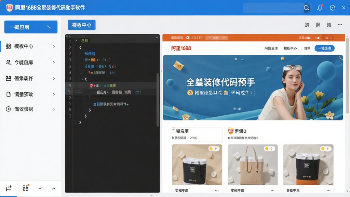The image size is (350, 197).
Task: Expand the chevron on the layout-icon sidebar row
Action: click(x=54, y=78)
